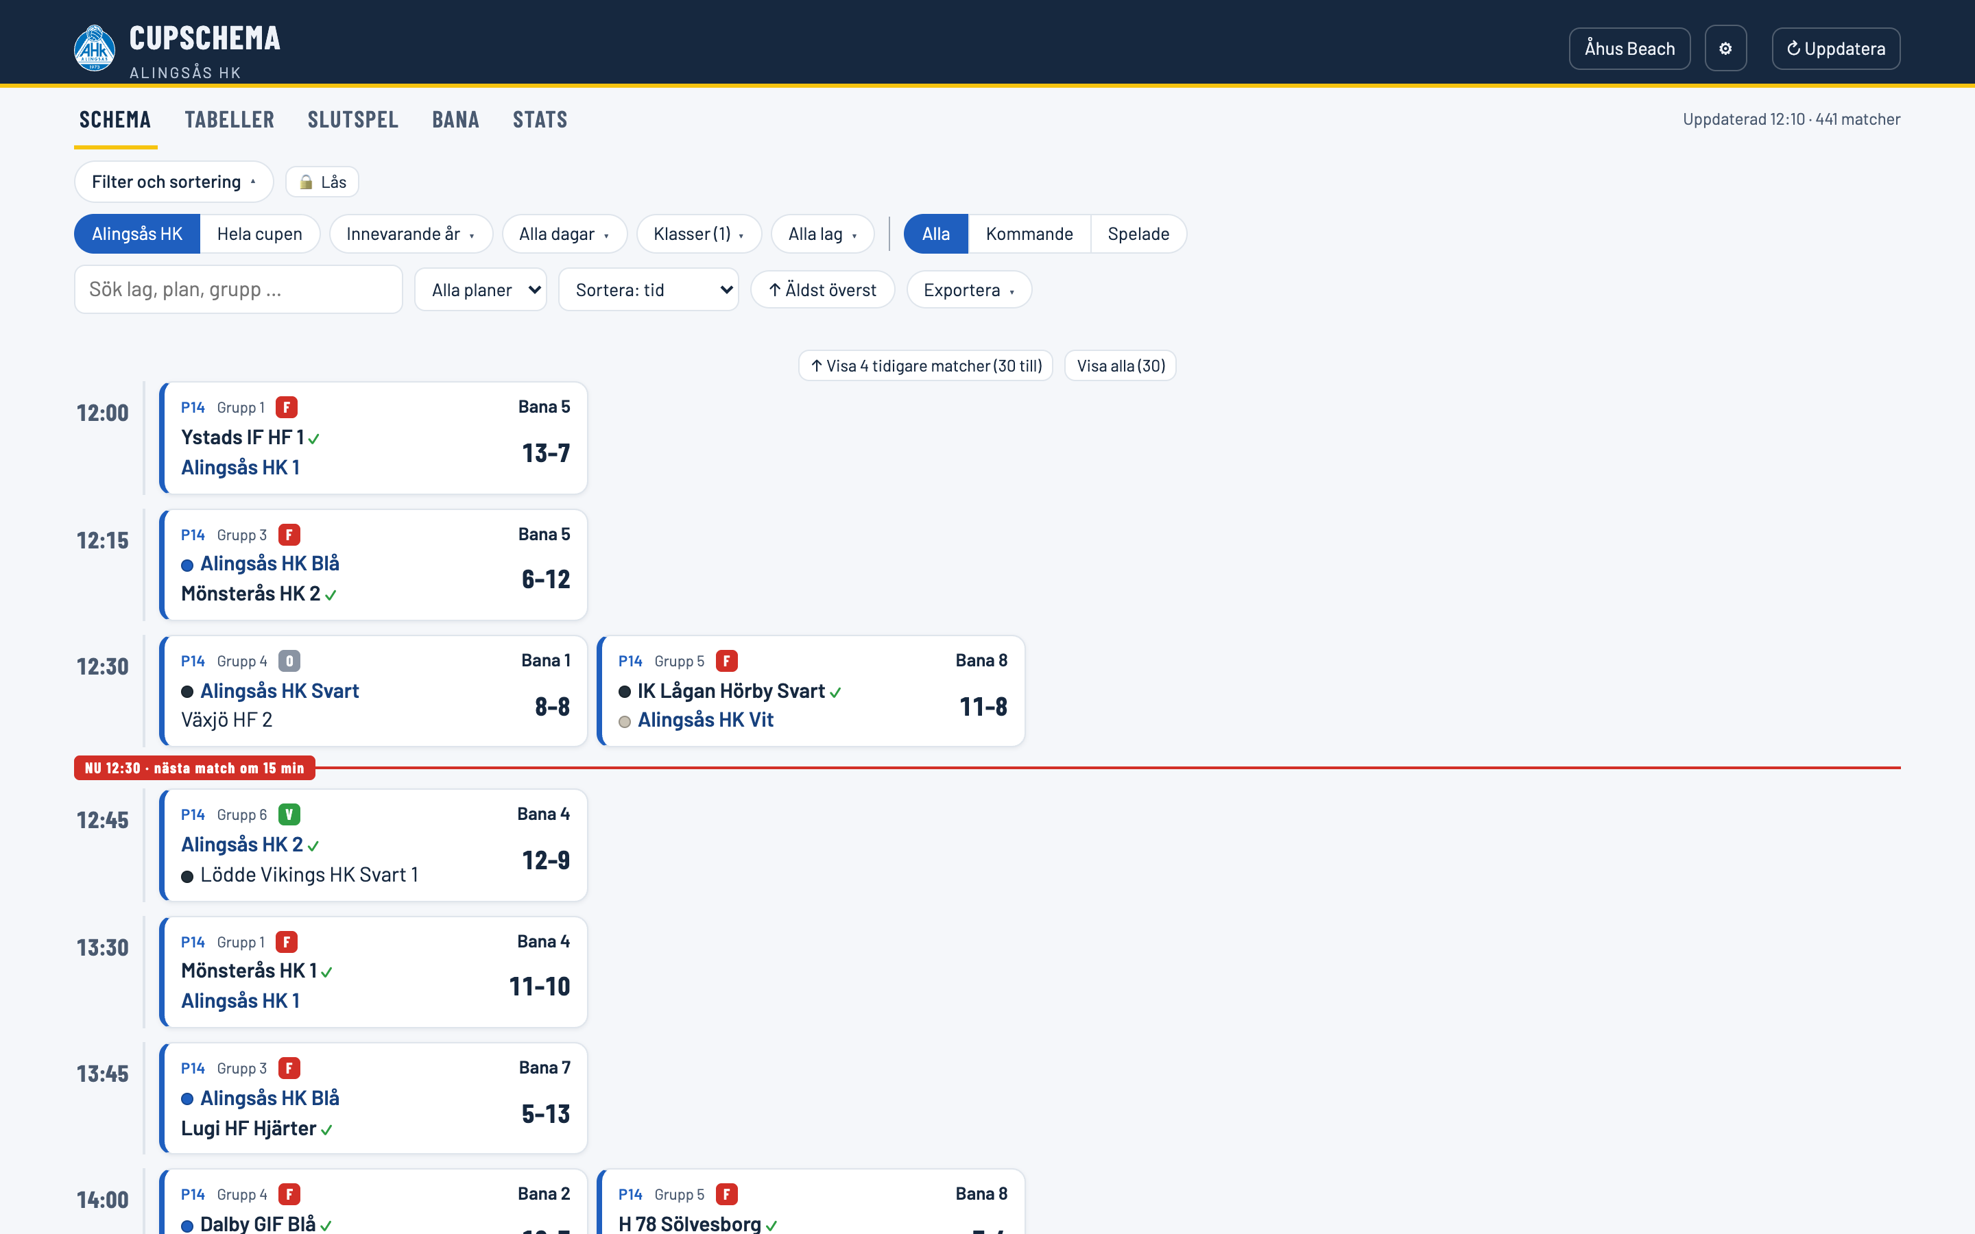Filter to Spelade matches
Screen dimensions: 1975x1234
pyautogui.click(x=1138, y=234)
